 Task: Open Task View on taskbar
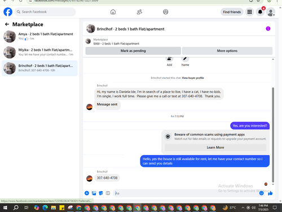coord(27,207)
